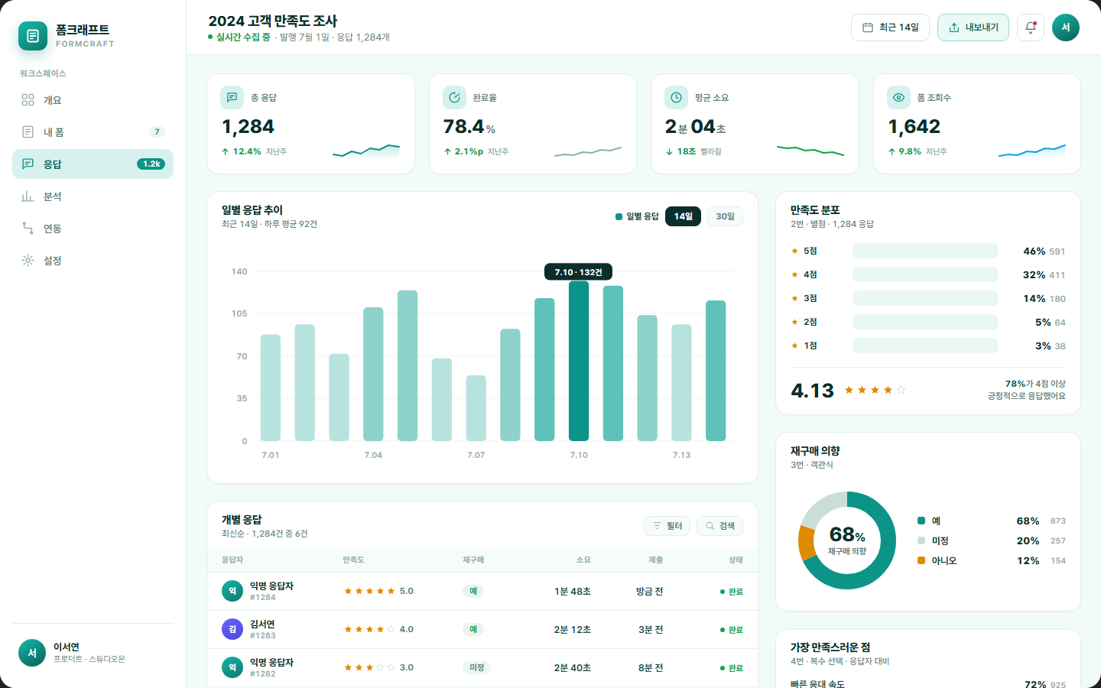
Task: Click the 68% donut chart
Action: pyautogui.click(x=847, y=540)
